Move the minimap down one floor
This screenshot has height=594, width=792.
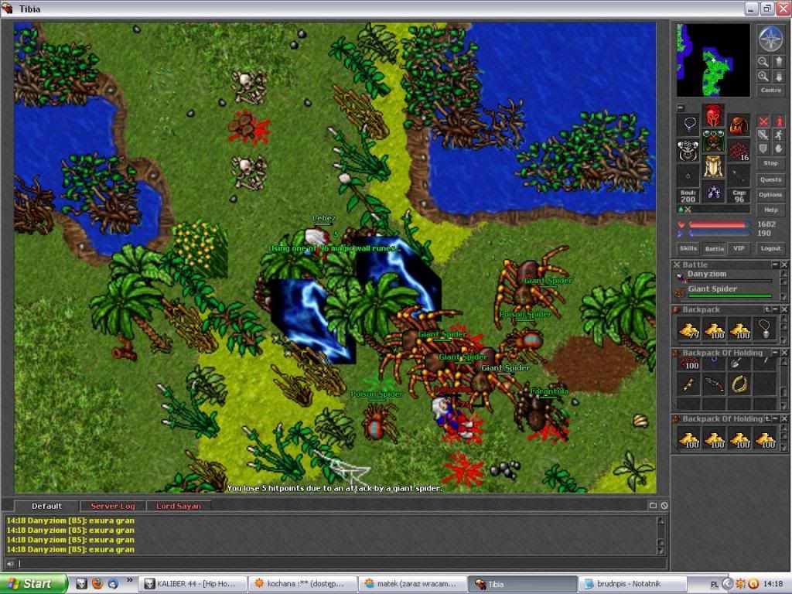[779, 77]
